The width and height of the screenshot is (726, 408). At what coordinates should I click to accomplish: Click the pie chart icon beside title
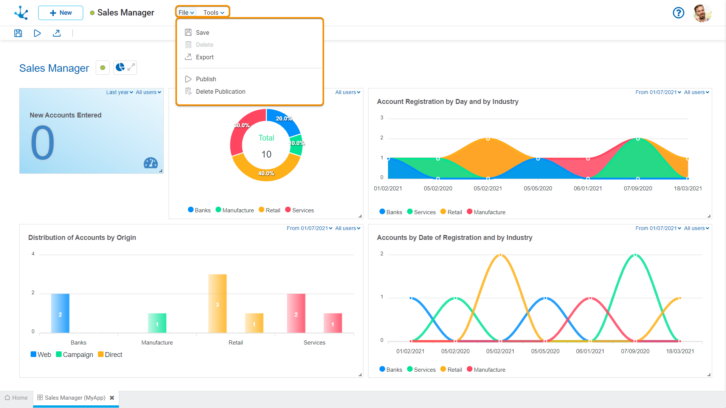(120, 67)
